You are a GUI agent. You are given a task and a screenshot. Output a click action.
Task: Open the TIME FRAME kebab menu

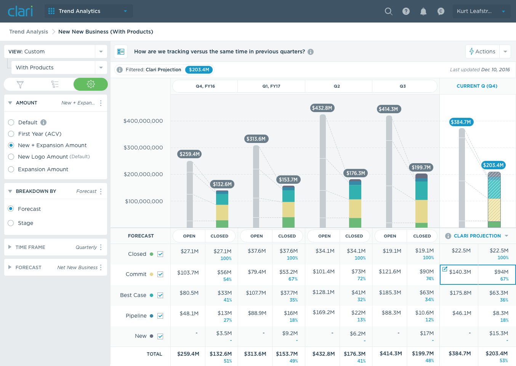pyautogui.click(x=101, y=247)
